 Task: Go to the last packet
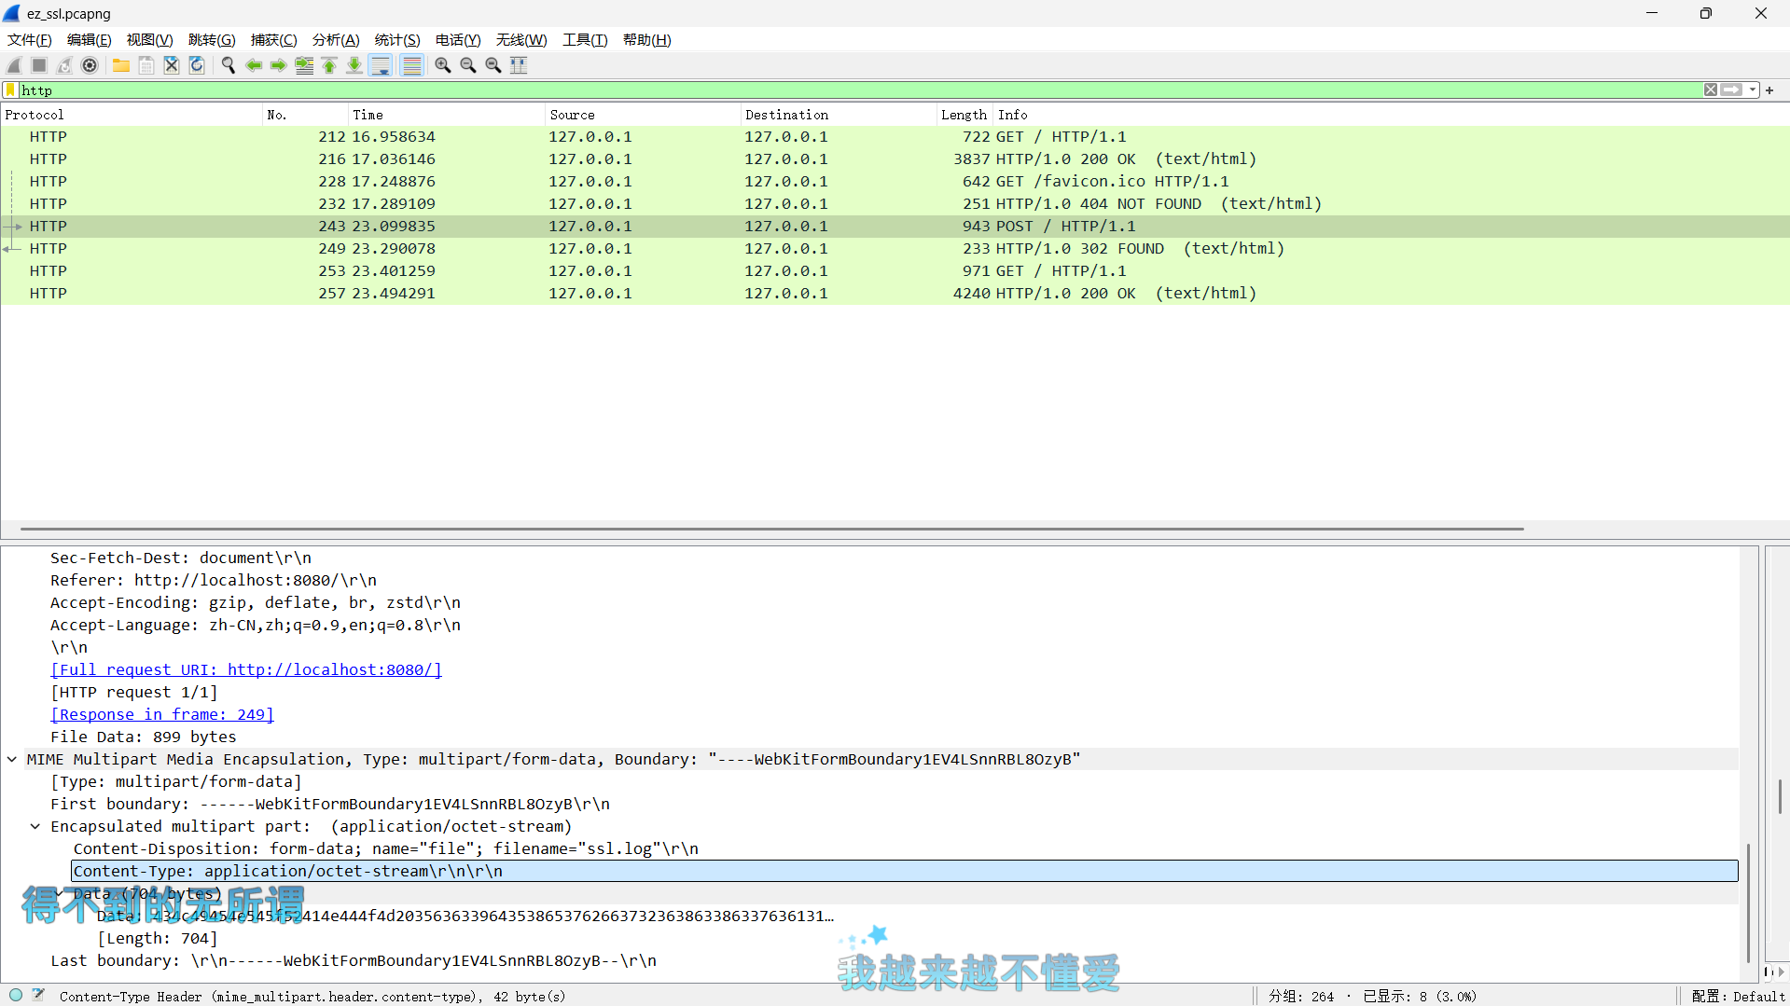tap(354, 65)
